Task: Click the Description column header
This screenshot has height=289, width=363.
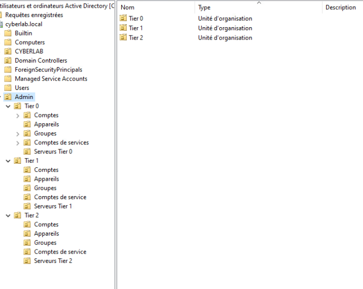Action: pyautogui.click(x=340, y=8)
